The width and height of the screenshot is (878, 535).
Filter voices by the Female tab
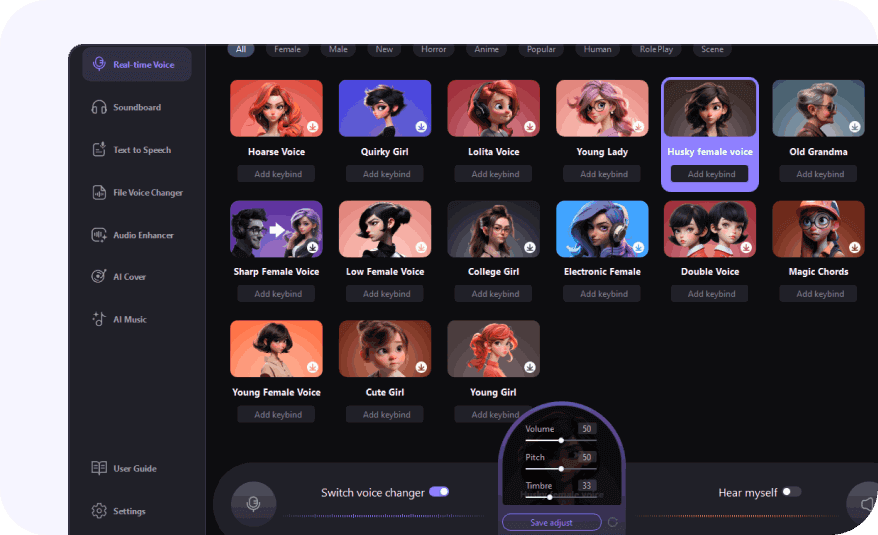(287, 49)
